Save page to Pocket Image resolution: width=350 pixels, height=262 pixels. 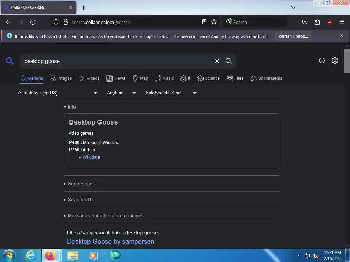click(x=305, y=22)
